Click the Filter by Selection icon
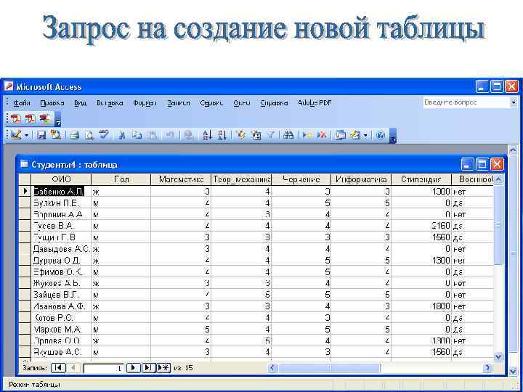The image size is (523, 392). pos(240,135)
